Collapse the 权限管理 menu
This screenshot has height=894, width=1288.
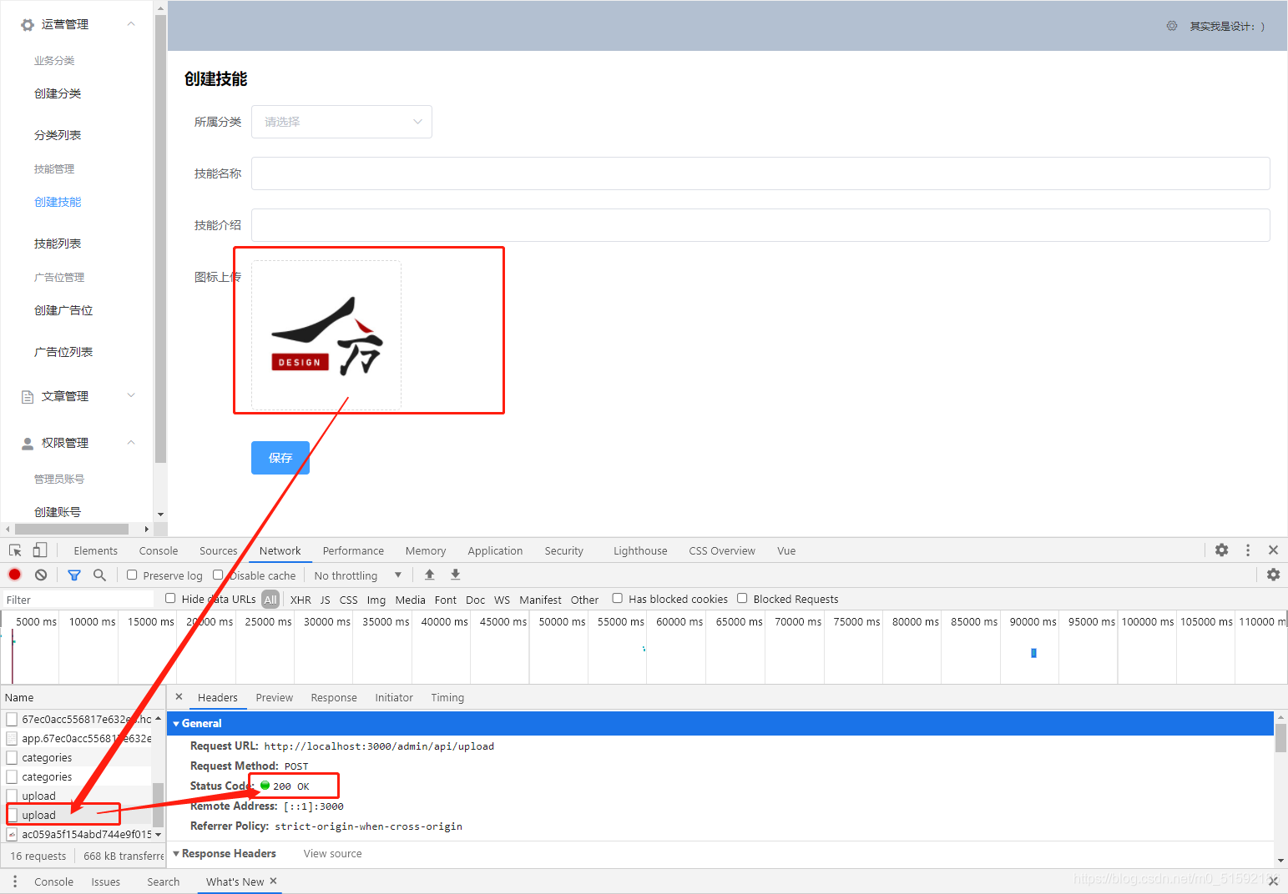pos(131,442)
